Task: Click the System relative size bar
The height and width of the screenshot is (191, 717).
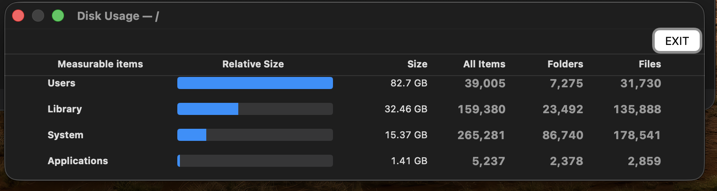Action: pos(255,135)
